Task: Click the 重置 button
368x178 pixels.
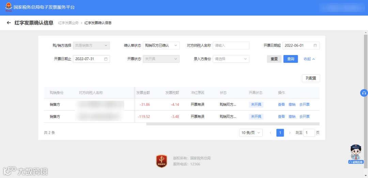Action: (274, 59)
